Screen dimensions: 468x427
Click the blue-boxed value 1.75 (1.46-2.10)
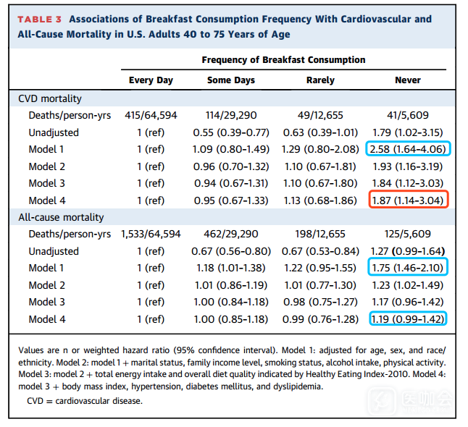pos(409,268)
